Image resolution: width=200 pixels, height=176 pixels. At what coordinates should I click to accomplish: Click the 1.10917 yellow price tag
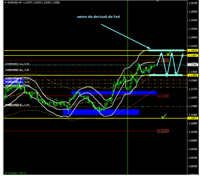pos(192,118)
